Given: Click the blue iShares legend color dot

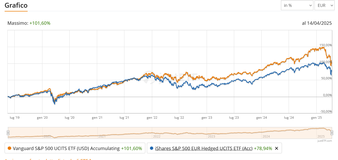Looking at the screenshot, I should [x=152, y=148].
